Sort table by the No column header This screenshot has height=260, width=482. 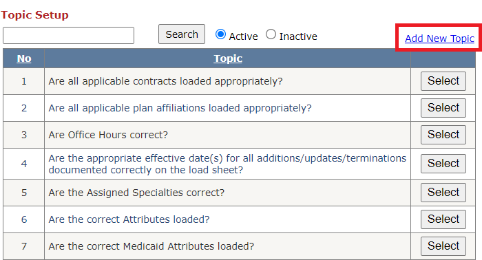24,58
